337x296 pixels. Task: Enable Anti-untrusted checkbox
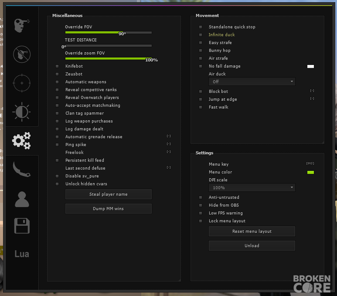[201, 197]
